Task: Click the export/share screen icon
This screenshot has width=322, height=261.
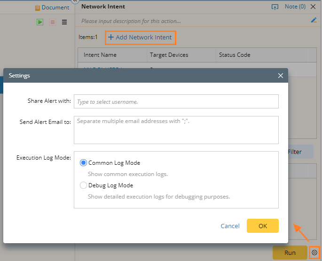Action: click(275, 7)
